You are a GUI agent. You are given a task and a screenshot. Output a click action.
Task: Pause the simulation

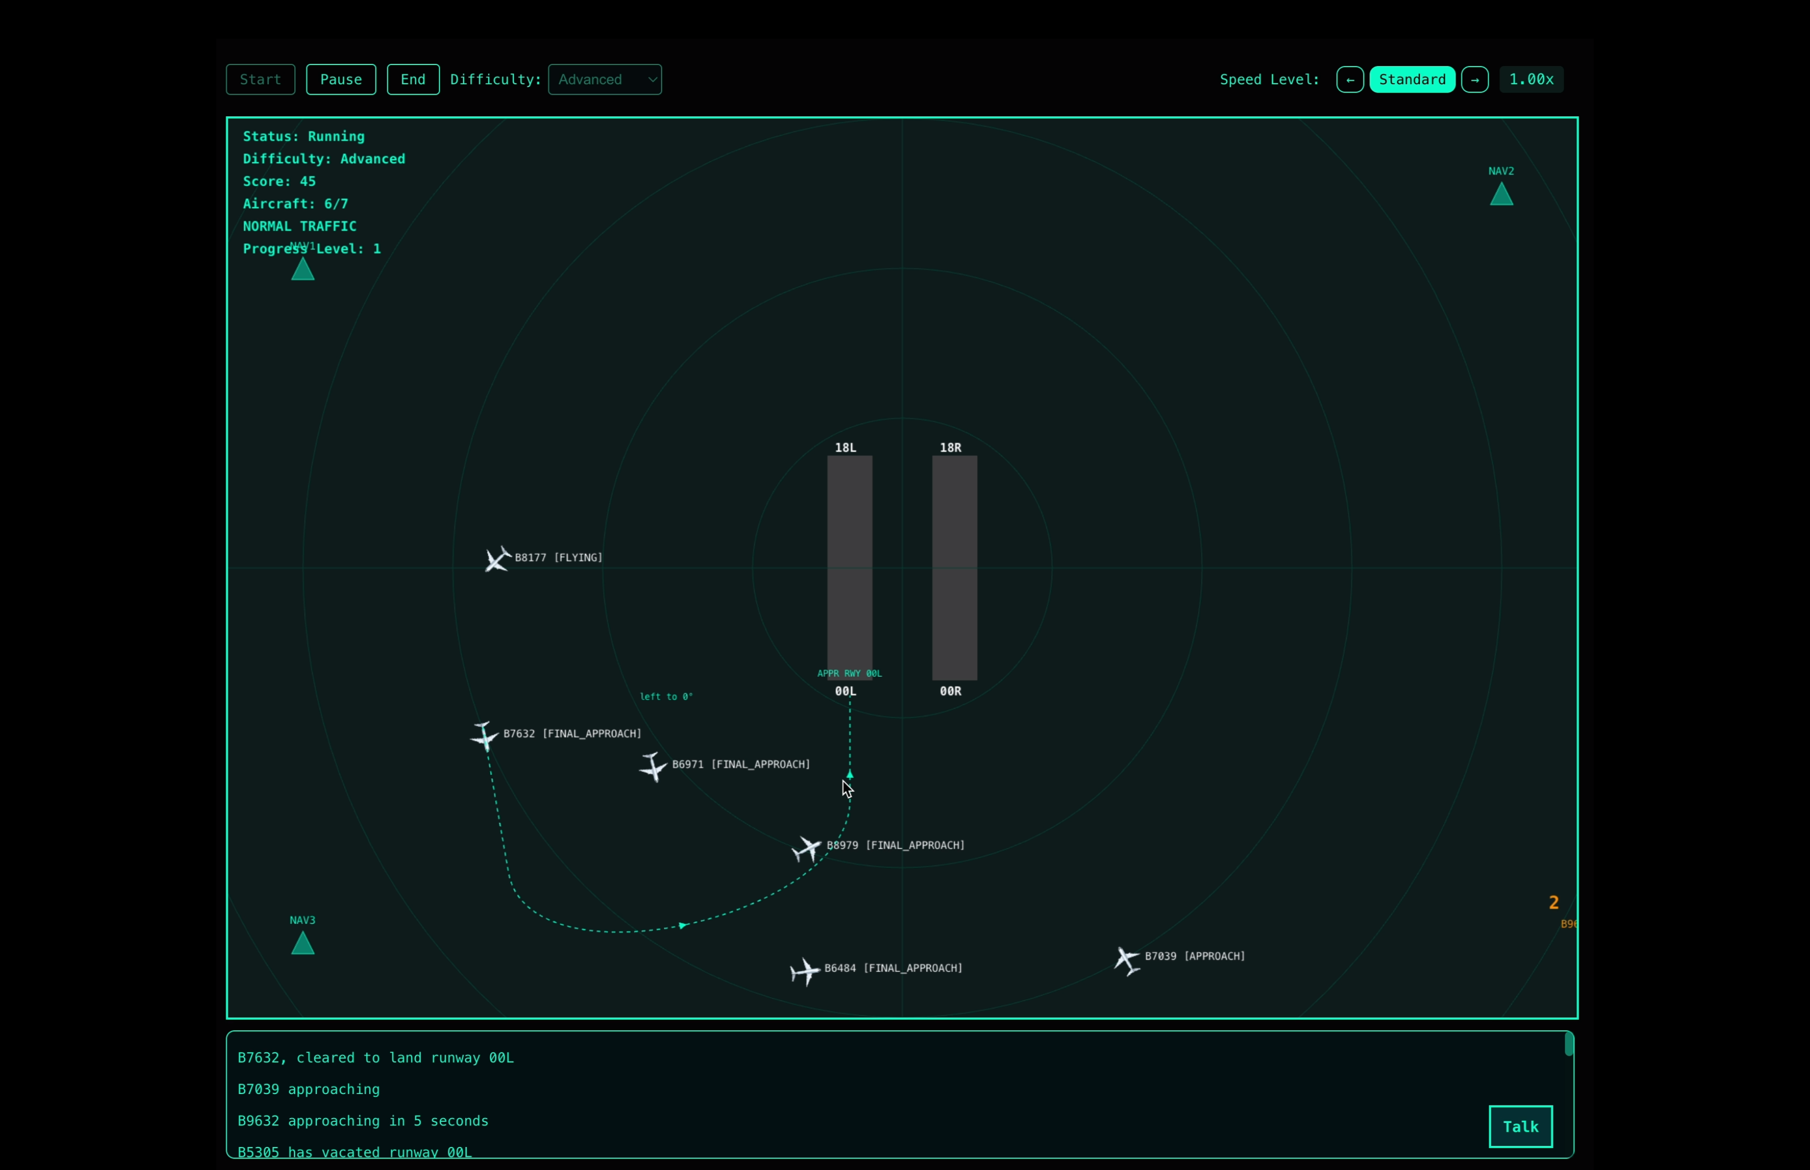pyautogui.click(x=341, y=80)
